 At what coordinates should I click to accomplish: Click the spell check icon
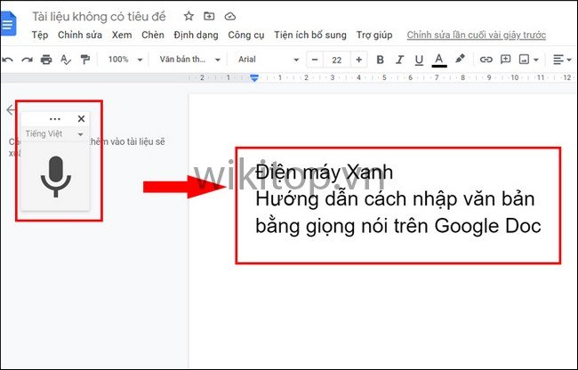[65, 60]
